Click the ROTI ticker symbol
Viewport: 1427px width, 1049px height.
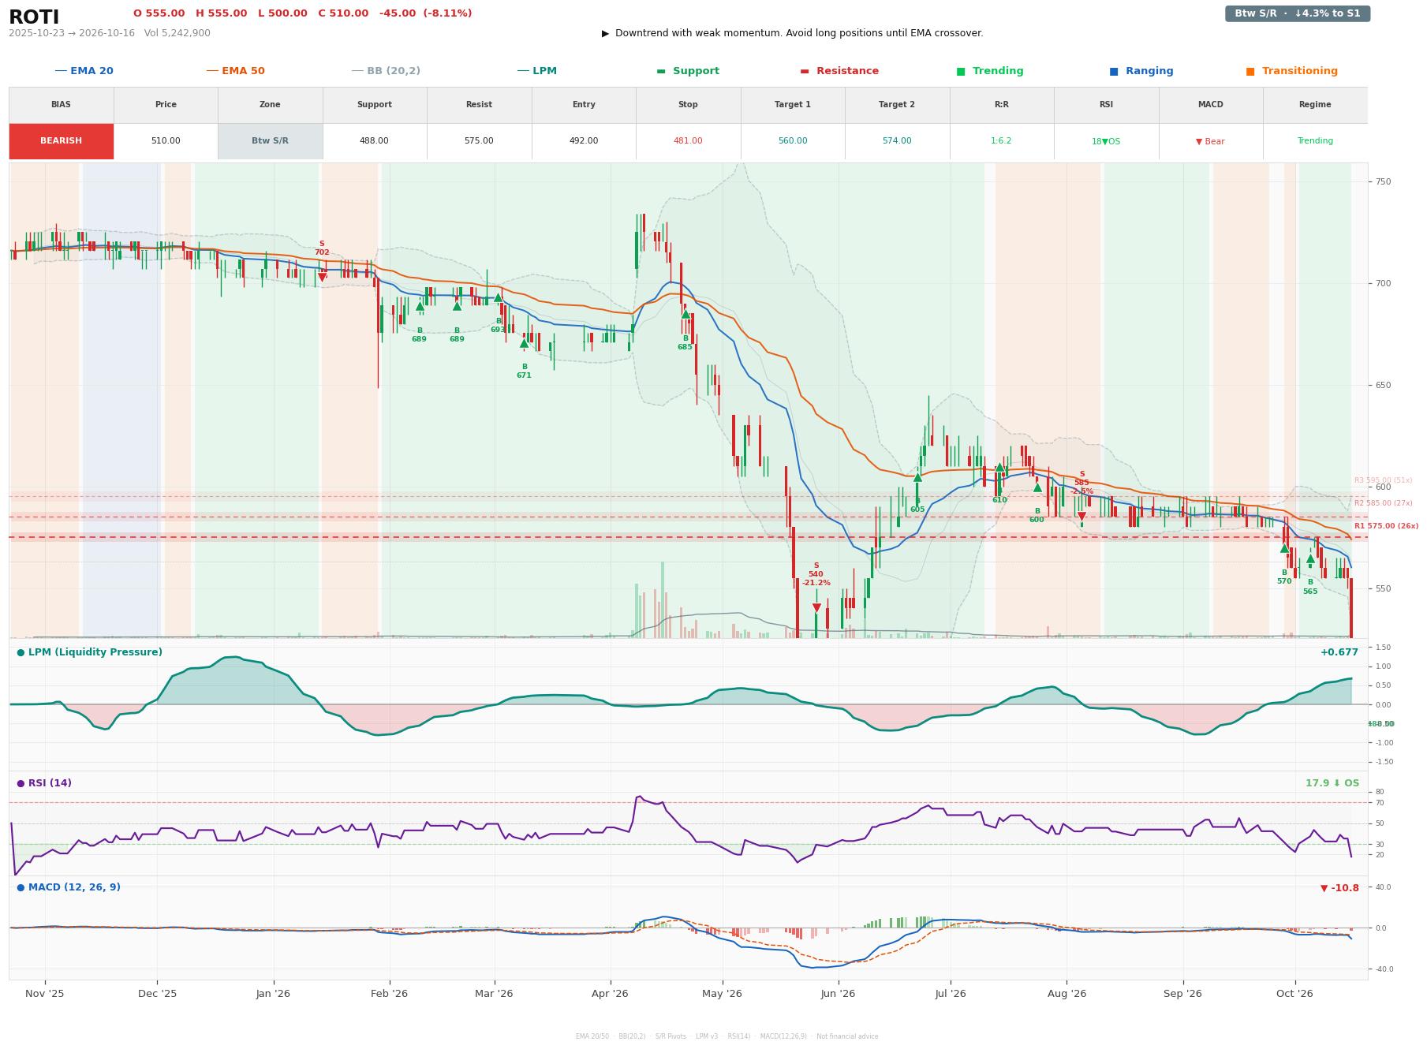[34, 17]
